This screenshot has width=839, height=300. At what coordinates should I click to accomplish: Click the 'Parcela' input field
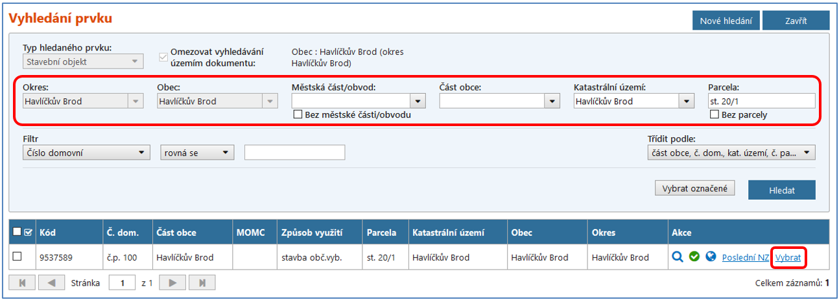[761, 101]
